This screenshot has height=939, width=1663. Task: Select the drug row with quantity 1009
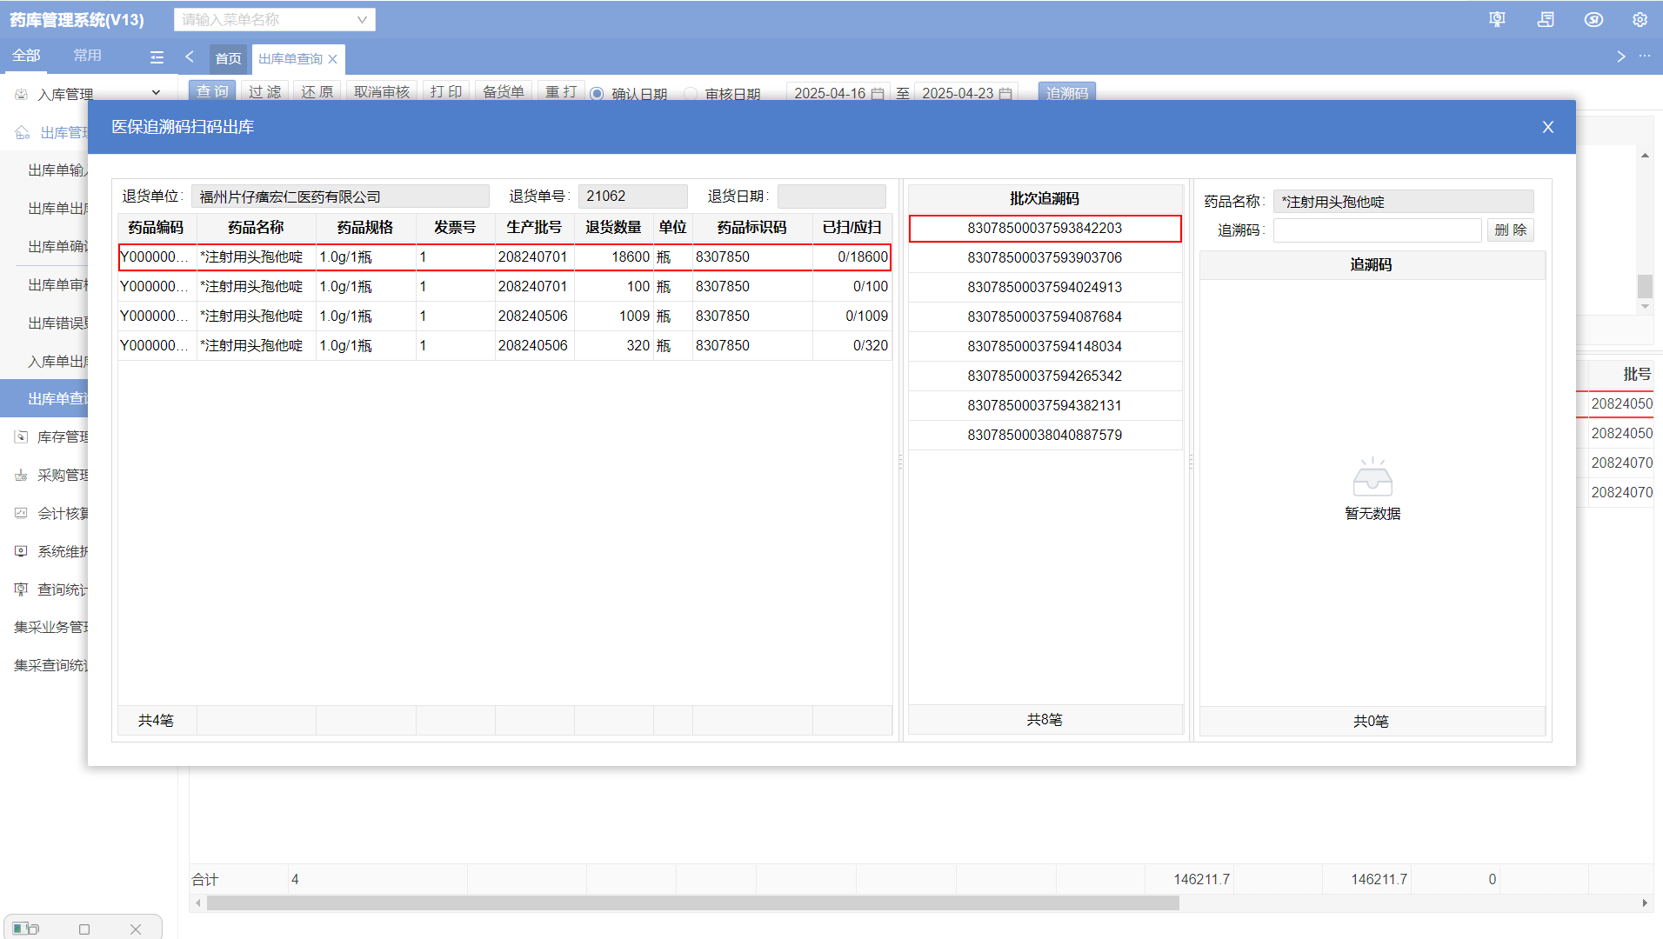pyautogui.click(x=504, y=316)
